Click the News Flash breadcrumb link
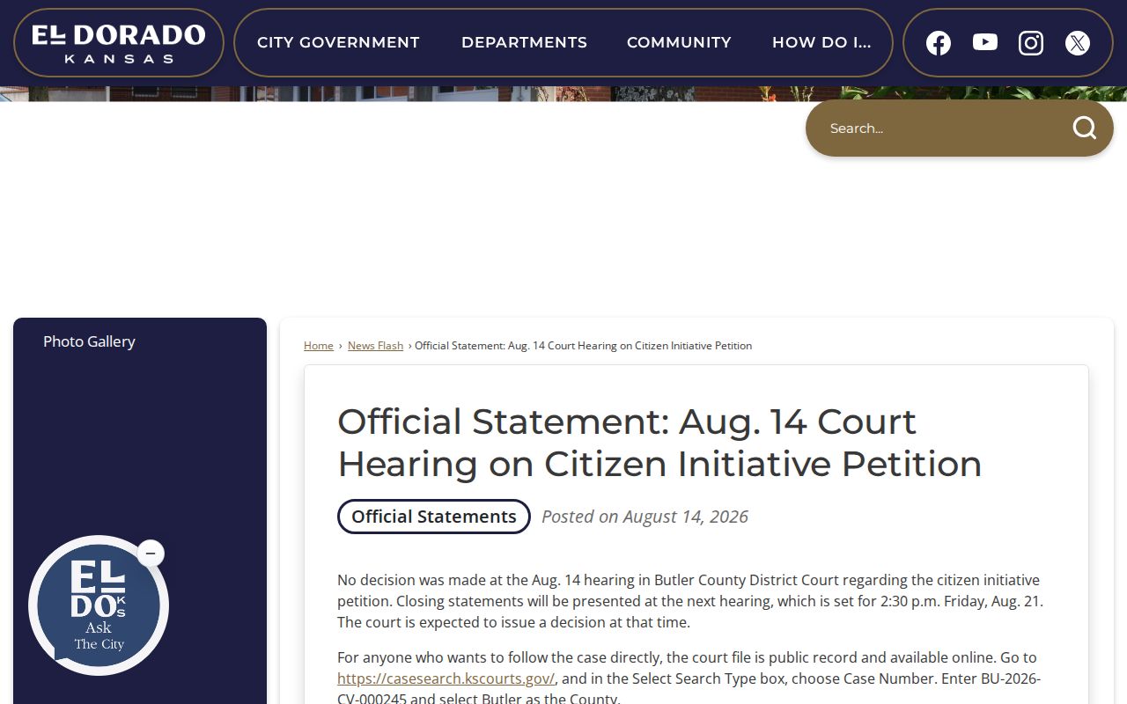Screen dimensions: 1127x704 (375, 346)
